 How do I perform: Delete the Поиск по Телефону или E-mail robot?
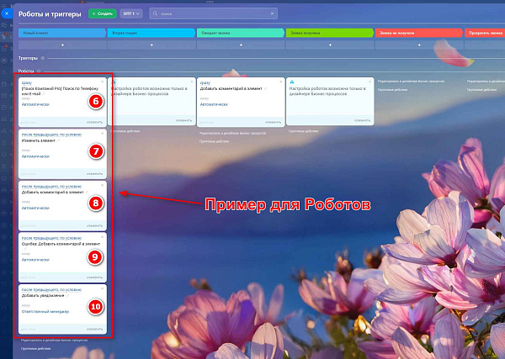[x=103, y=82]
